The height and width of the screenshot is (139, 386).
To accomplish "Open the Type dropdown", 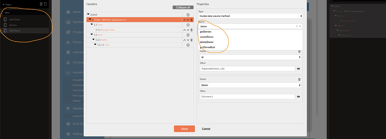I will click(251, 16).
